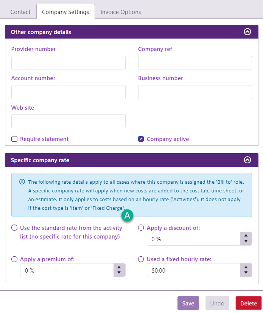Open the Invoice Options tab
This screenshot has height=313, width=263.
point(121,12)
